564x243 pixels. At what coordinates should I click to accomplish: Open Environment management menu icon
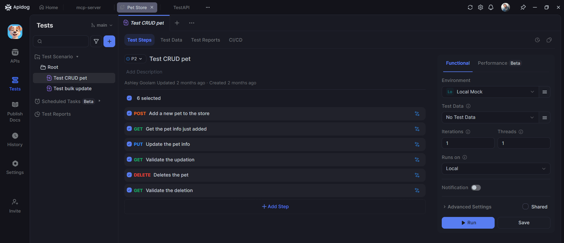tap(545, 92)
